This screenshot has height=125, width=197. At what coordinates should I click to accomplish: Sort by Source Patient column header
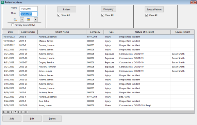(x=183, y=32)
